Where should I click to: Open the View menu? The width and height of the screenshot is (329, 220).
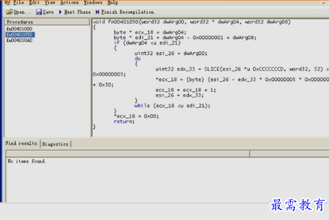point(50,2)
